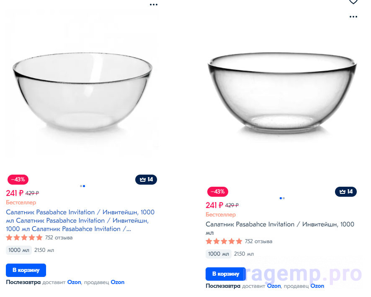Image resolution: width=371 pixels, height=297 pixels.
Task: Select the 1000 мл volume option on right card
Action: pos(219,254)
